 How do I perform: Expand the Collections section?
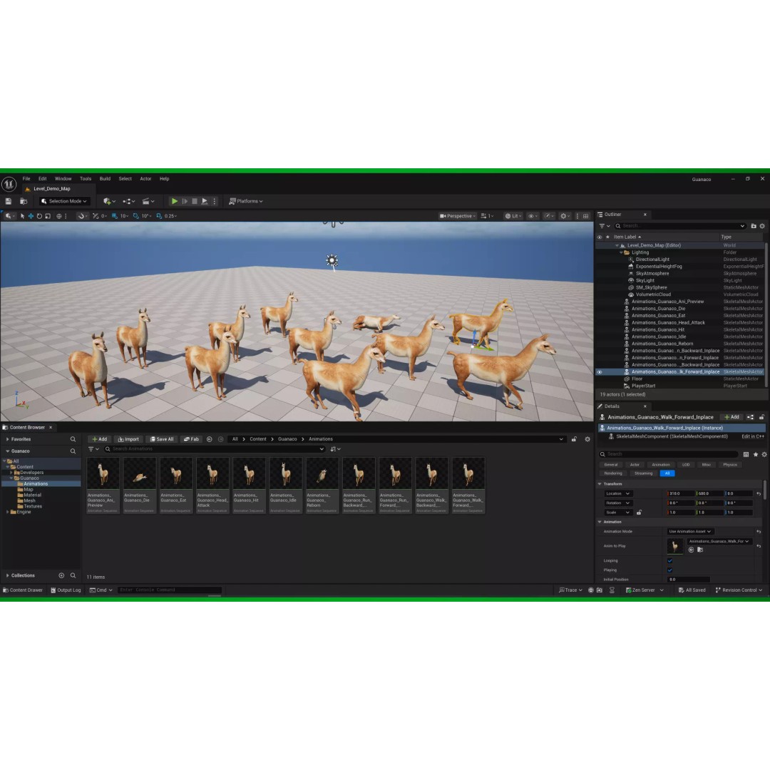7,575
